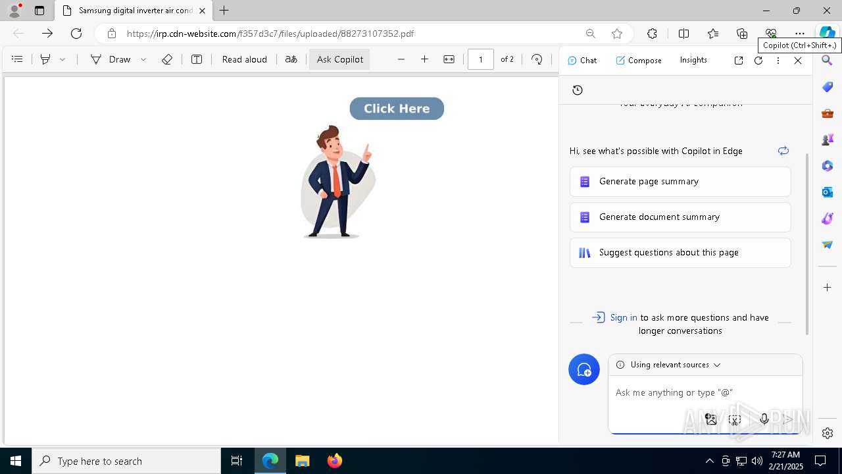This screenshot has height=474, width=842.
Task: Open sidebar settings gear icon
Action: coord(828,433)
